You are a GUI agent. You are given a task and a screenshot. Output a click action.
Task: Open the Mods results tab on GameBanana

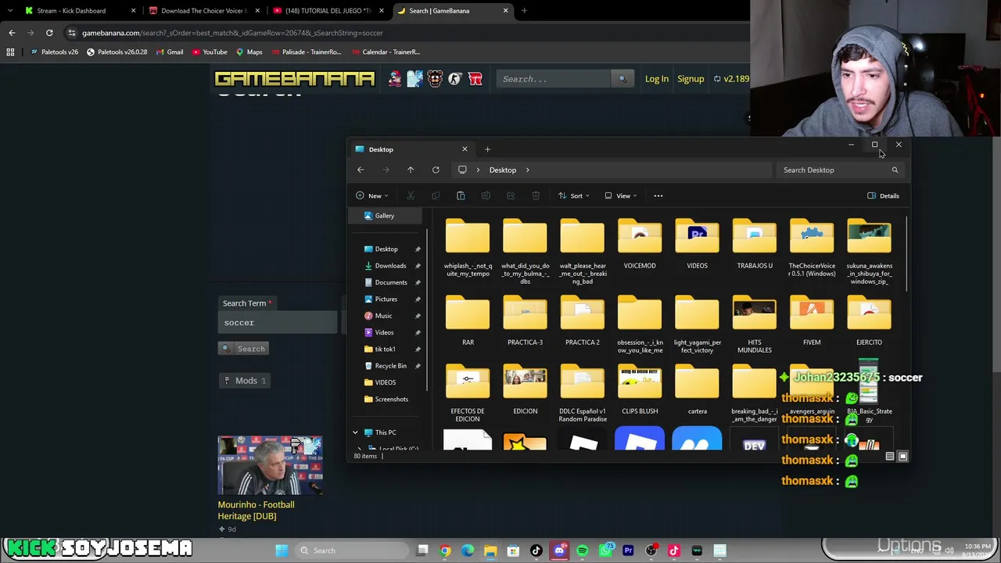pos(245,381)
